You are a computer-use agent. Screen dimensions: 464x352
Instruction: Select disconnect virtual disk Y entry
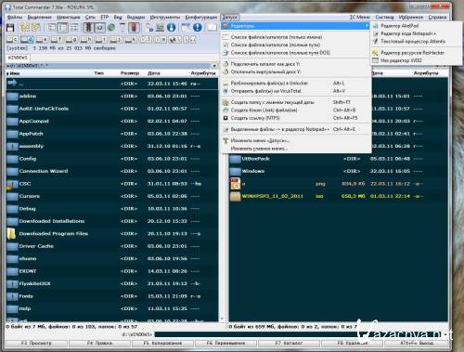pos(296,72)
